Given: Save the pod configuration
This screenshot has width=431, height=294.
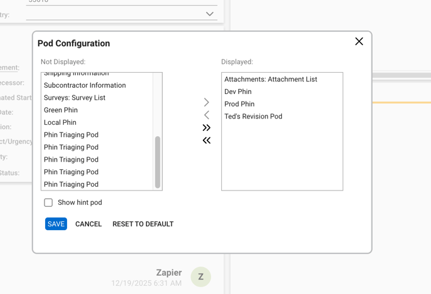Looking at the screenshot, I should point(56,224).
